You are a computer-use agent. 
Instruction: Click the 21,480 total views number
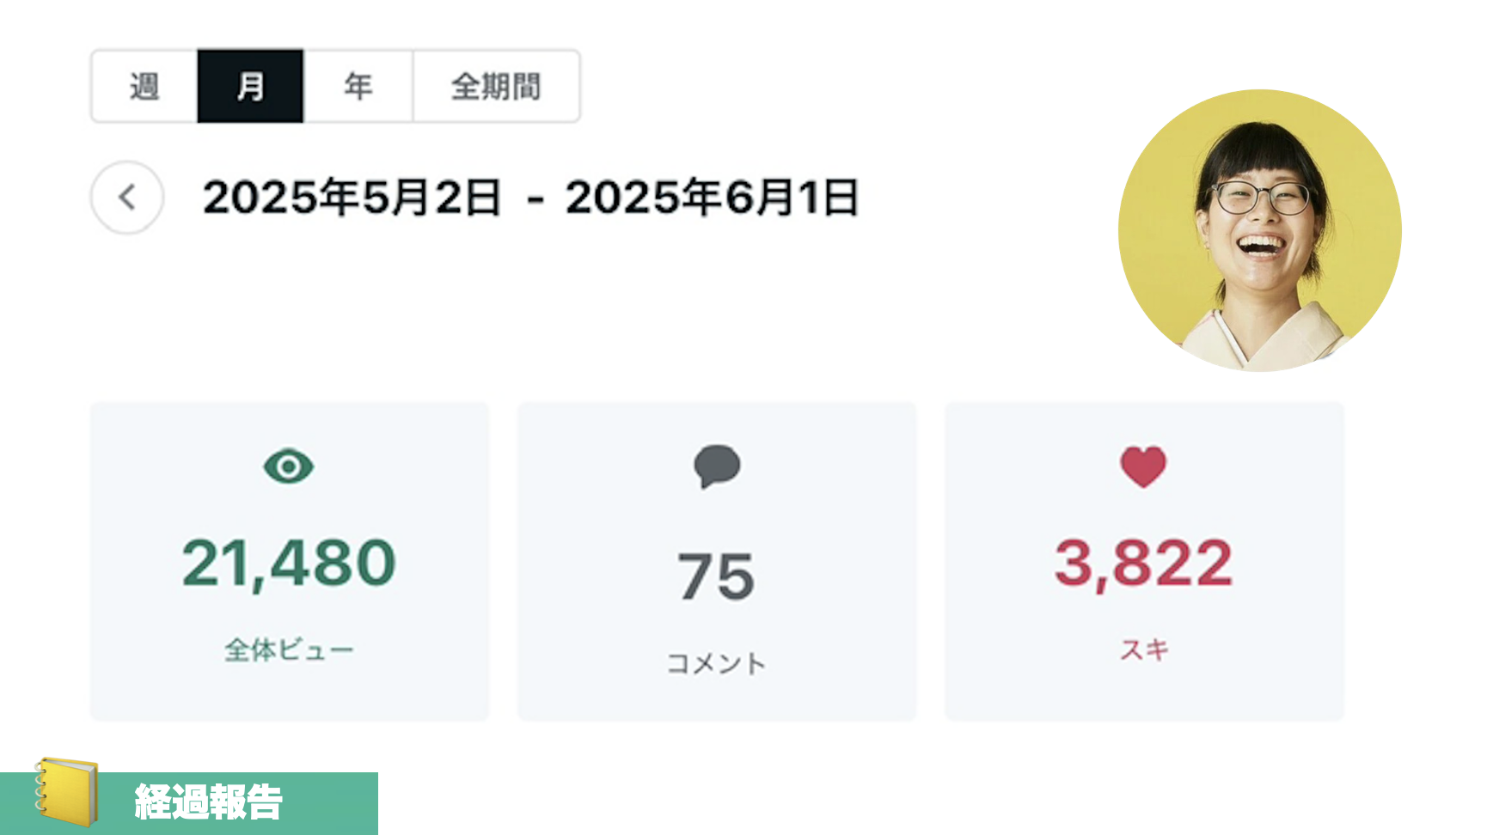point(289,564)
